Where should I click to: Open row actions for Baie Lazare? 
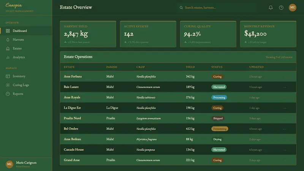pos(285,87)
